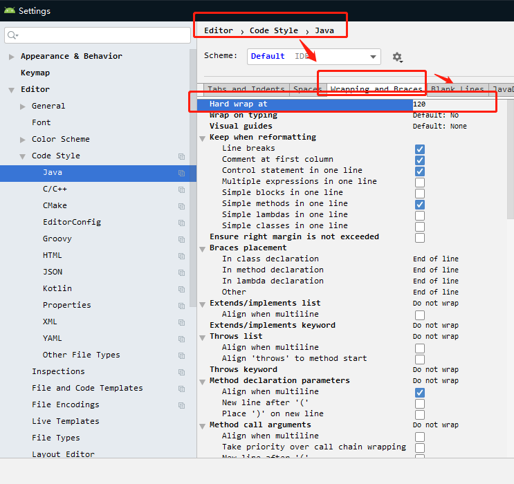Switch to Tabs and Indents tab
The image size is (514, 484).
click(x=246, y=89)
